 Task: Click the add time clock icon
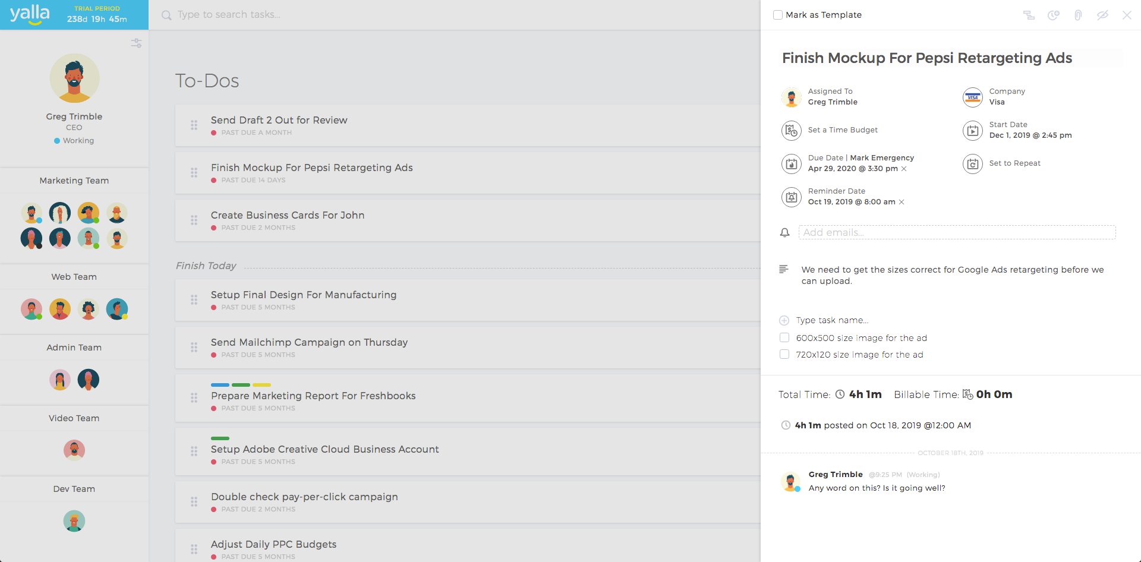(x=1054, y=15)
